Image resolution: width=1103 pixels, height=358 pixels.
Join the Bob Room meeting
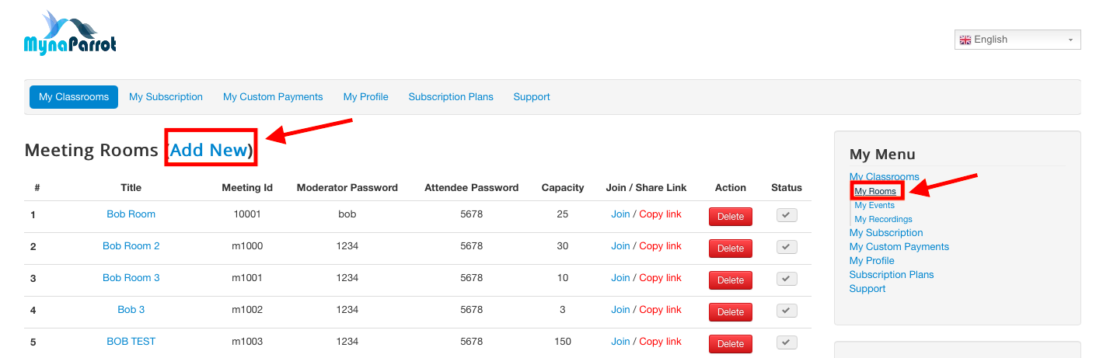[620, 214]
